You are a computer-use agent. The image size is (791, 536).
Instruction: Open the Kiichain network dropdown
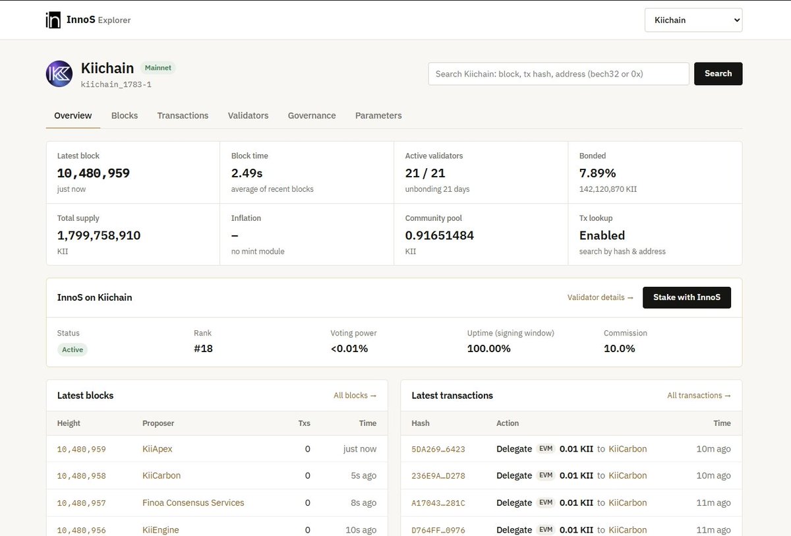pos(693,20)
